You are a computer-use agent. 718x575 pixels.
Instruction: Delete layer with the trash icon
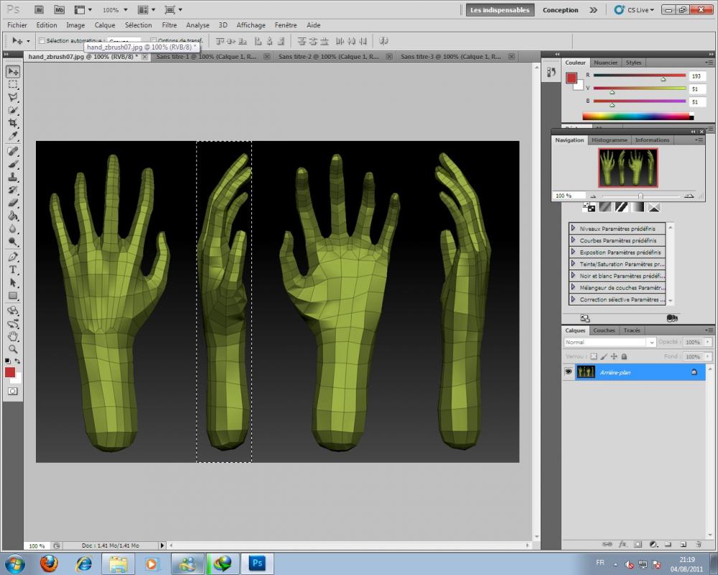point(697,544)
